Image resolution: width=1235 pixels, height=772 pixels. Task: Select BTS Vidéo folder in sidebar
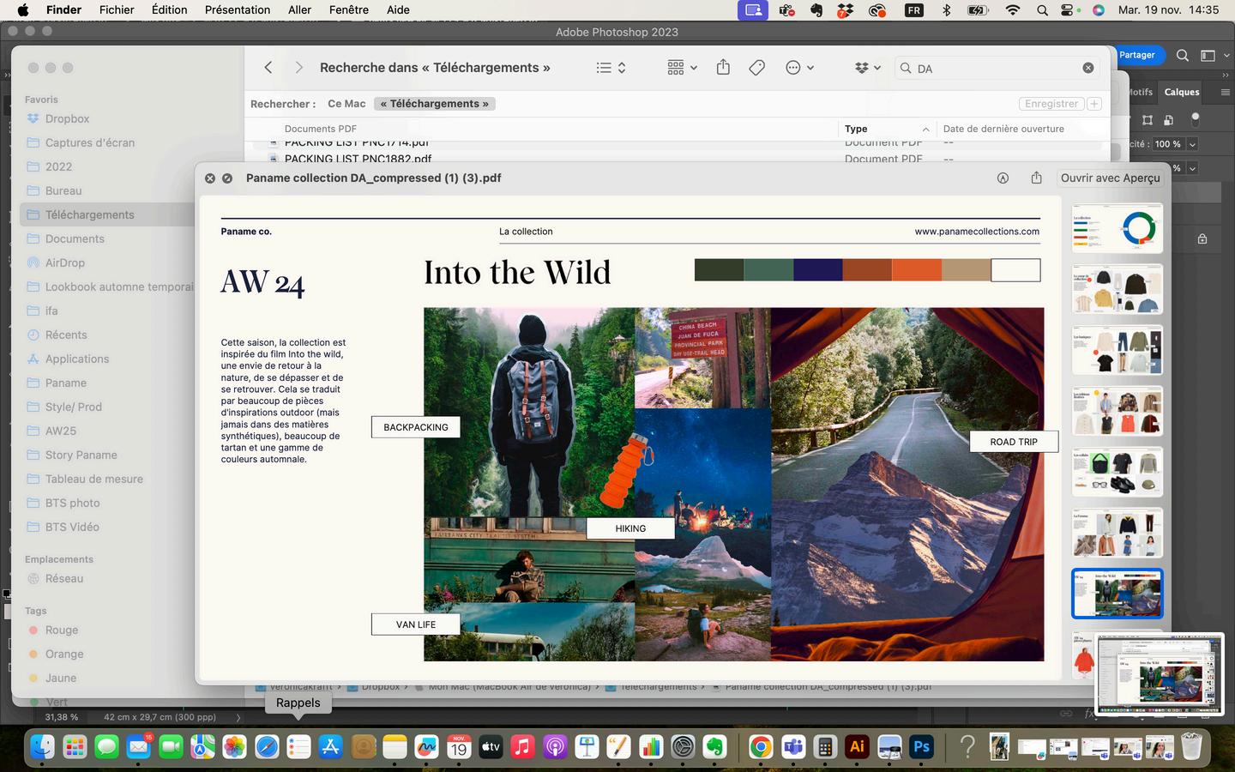[x=72, y=528]
